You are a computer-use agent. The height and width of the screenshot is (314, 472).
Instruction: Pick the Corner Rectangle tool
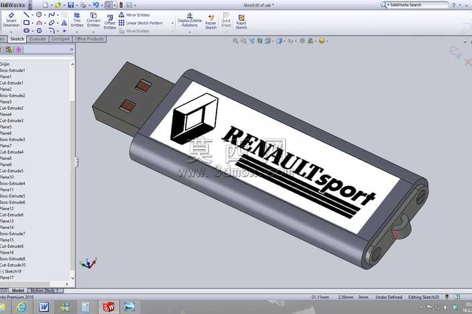[x=27, y=23]
